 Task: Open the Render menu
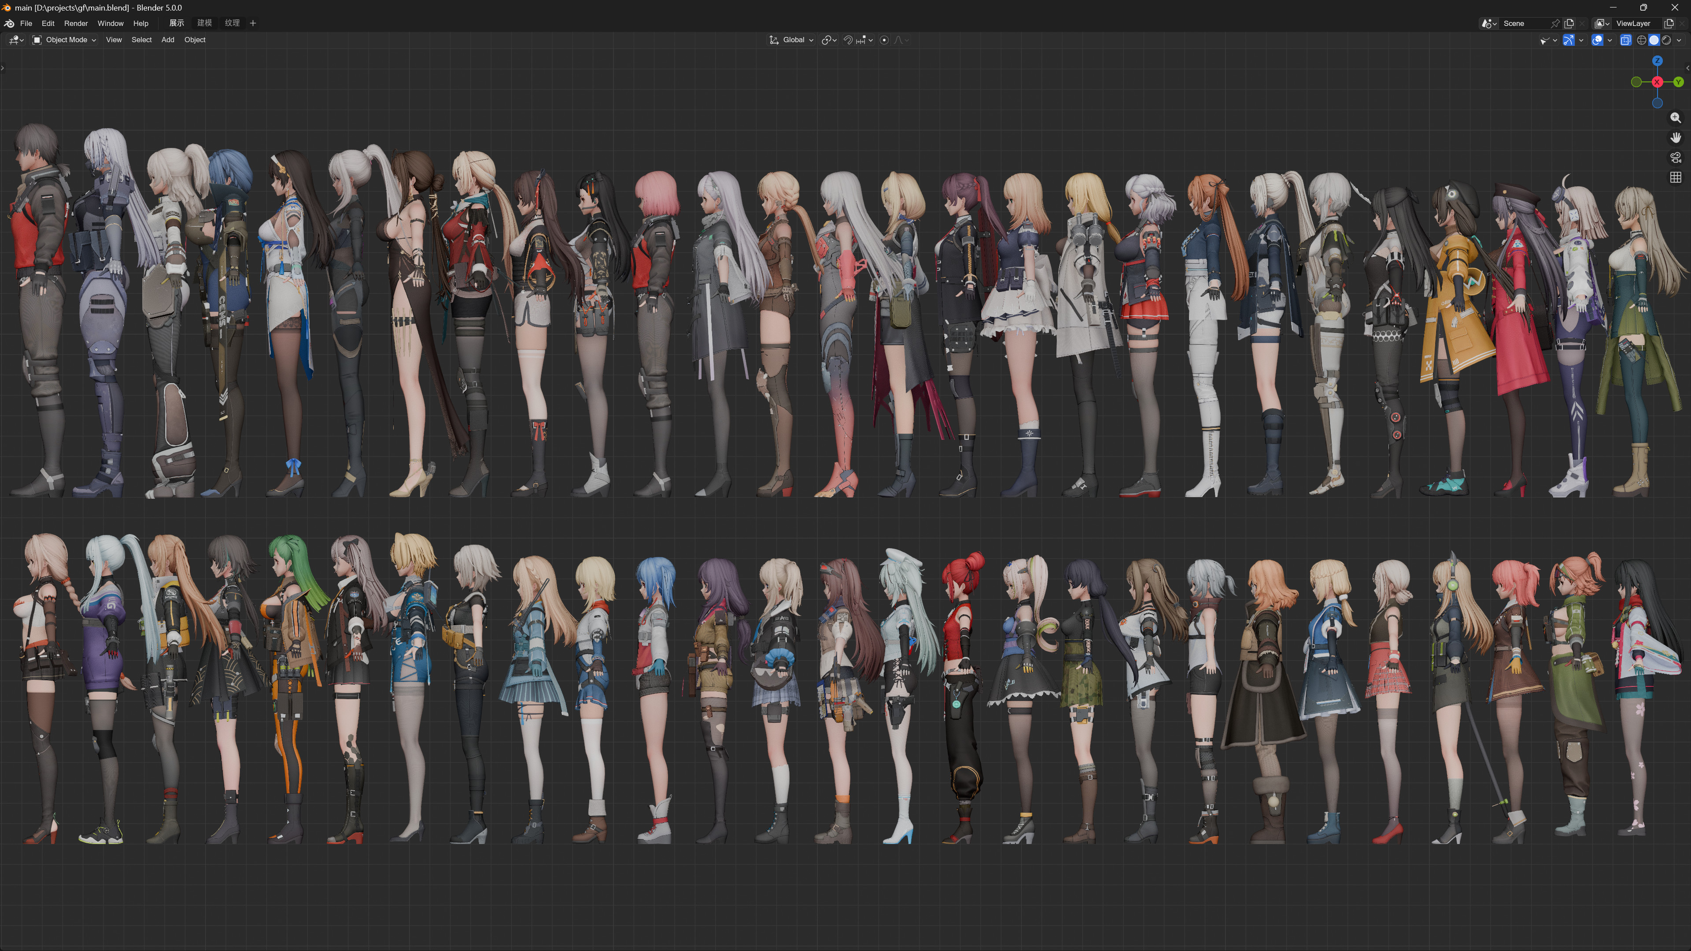[x=75, y=23]
